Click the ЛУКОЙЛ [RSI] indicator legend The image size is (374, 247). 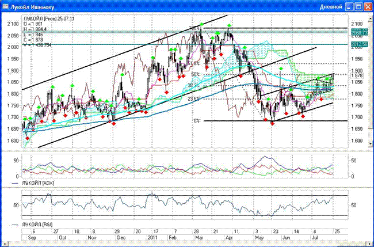(x=37, y=225)
